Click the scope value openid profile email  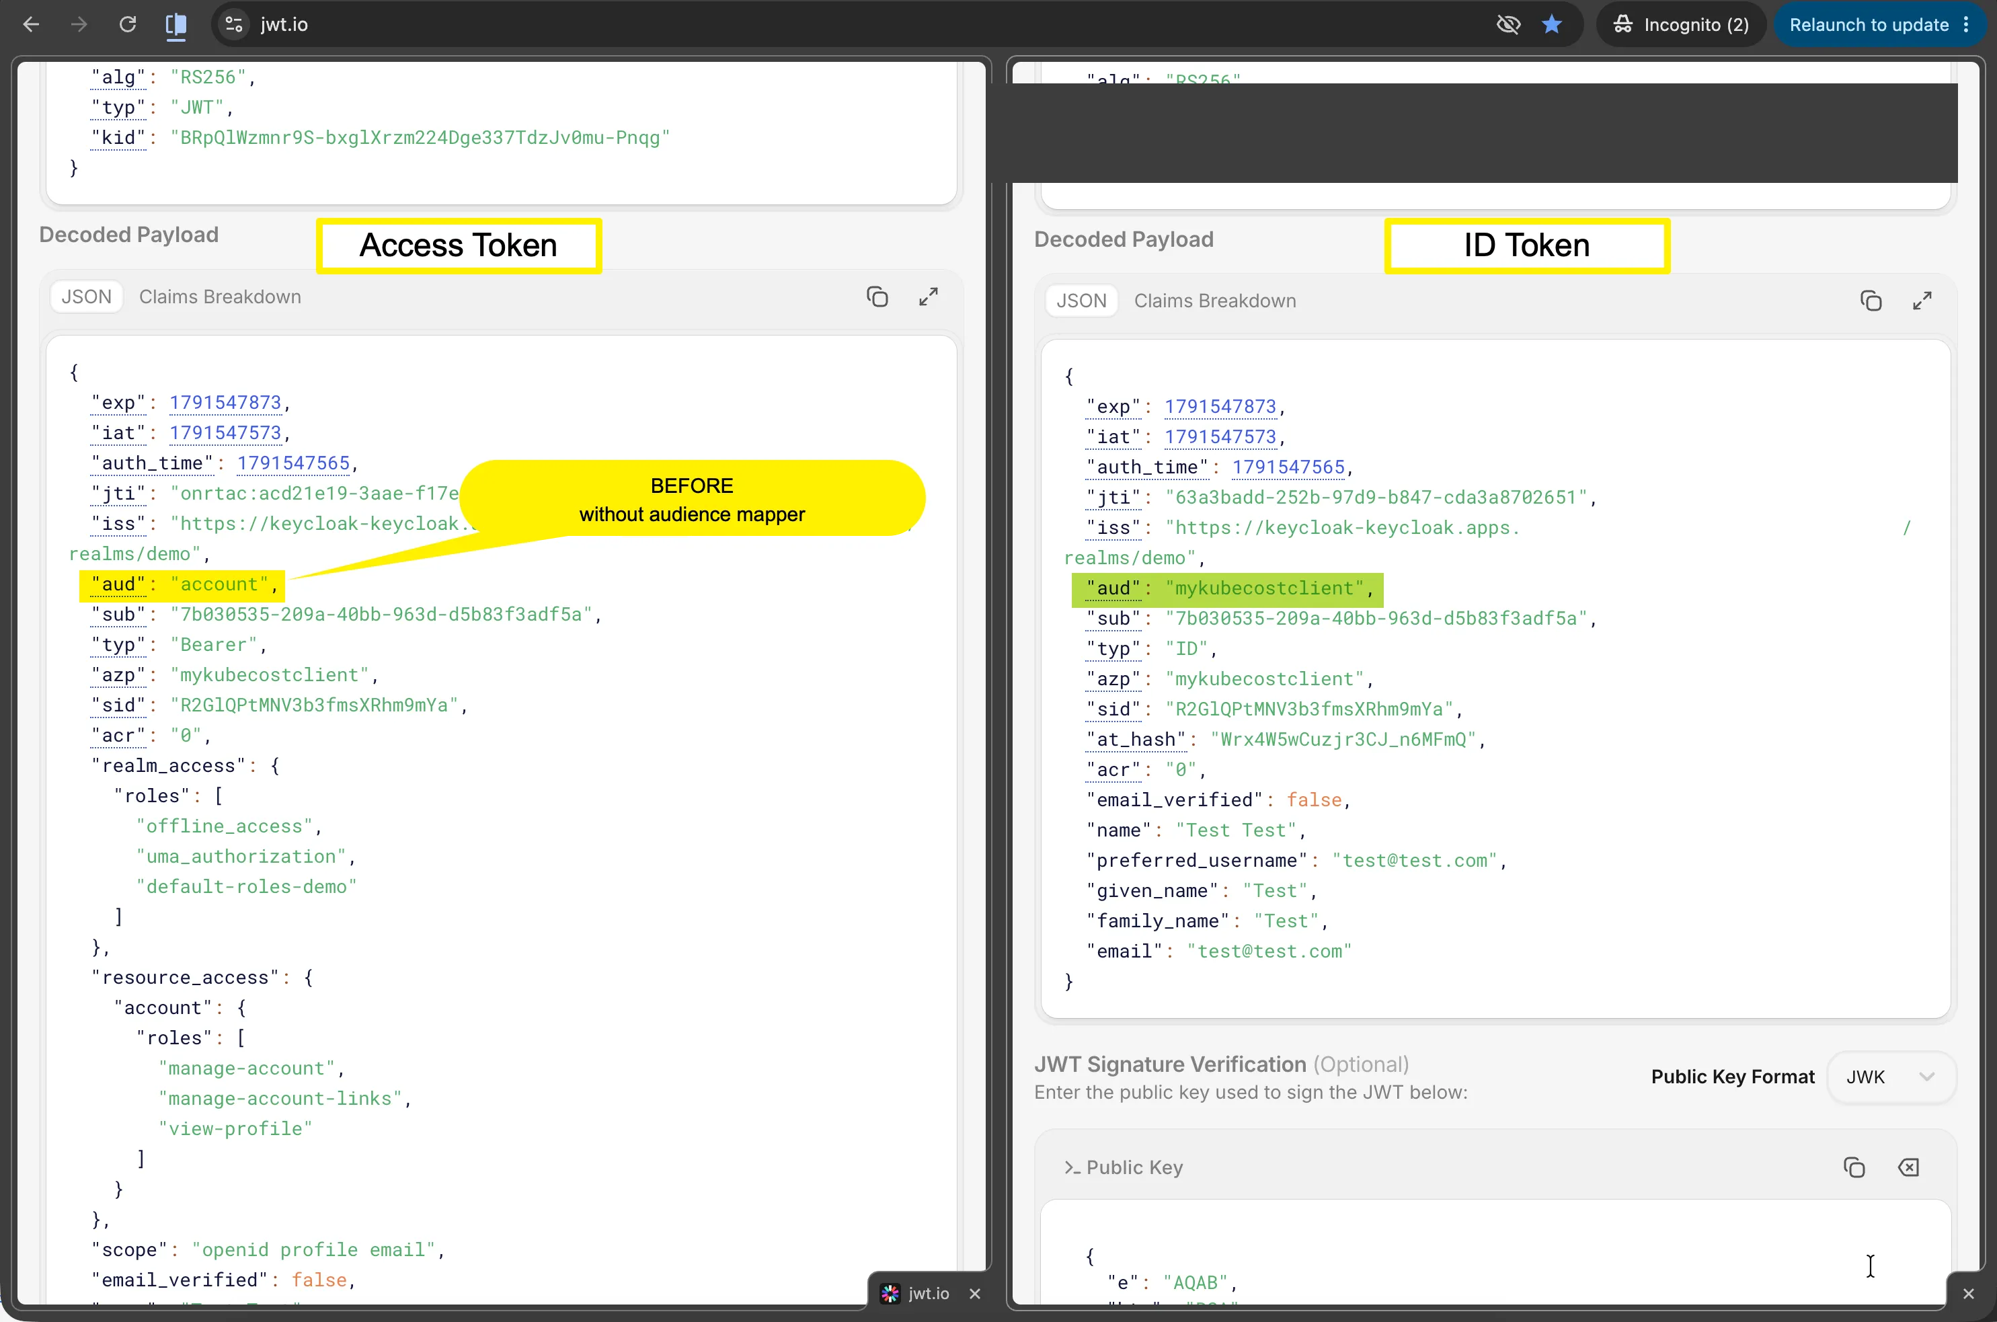click(313, 1250)
